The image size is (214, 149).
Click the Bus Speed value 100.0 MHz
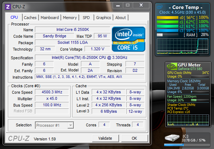point(52,105)
